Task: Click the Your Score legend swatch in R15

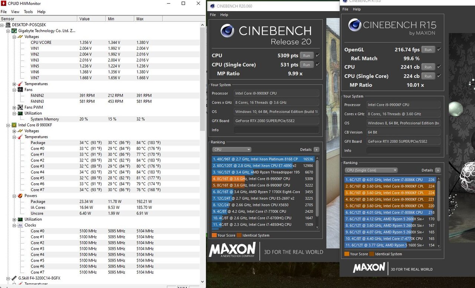Action: click(347, 254)
